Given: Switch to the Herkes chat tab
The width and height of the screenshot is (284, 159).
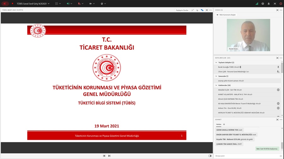Looking at the screenshot, I should (219, 124).
